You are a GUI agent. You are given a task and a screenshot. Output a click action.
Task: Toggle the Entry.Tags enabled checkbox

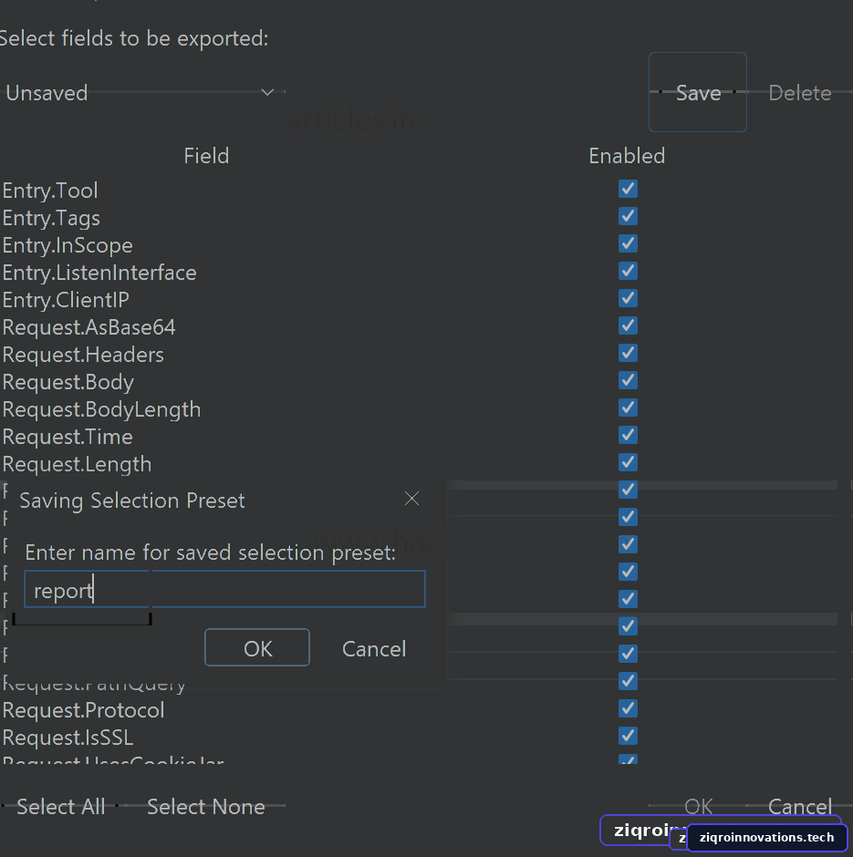click(628, 216)
